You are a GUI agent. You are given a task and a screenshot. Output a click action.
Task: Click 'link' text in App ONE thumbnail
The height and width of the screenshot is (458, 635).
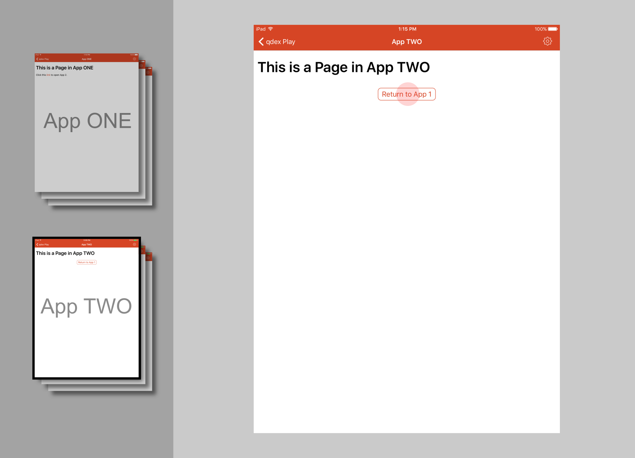[x=49, y=75]
